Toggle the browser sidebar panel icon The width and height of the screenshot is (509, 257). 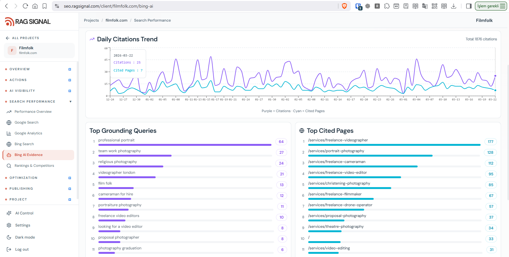click(x=469, y=6)
